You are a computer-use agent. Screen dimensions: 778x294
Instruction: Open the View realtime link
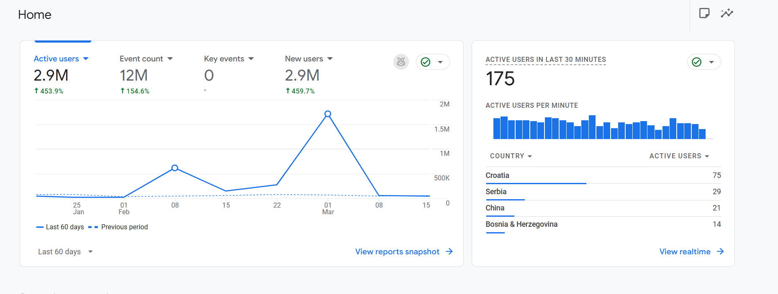pos(685,252)
